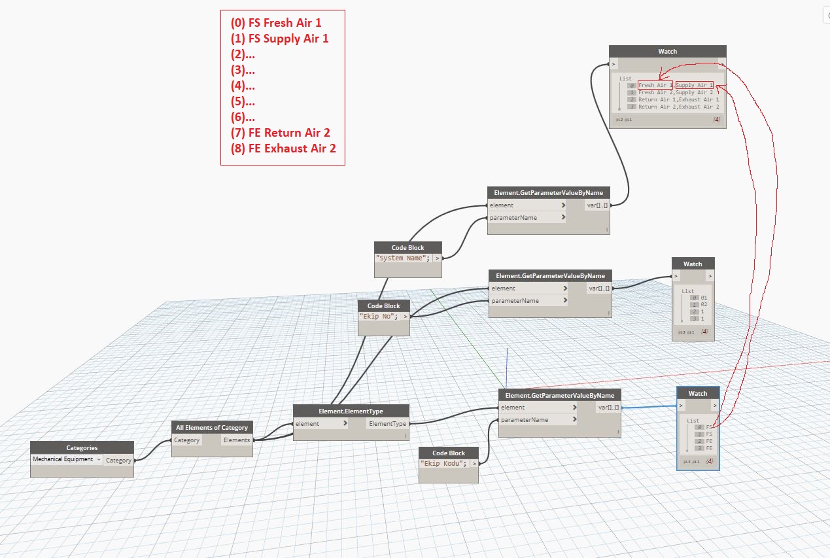Screen dimensions: 830x558
Task: Select value 02 in the Watch list
Action: tap(704, 305)
